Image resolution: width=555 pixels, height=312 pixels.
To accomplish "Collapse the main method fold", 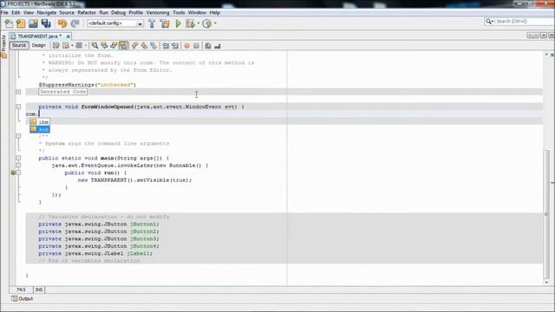I will 18,158.
